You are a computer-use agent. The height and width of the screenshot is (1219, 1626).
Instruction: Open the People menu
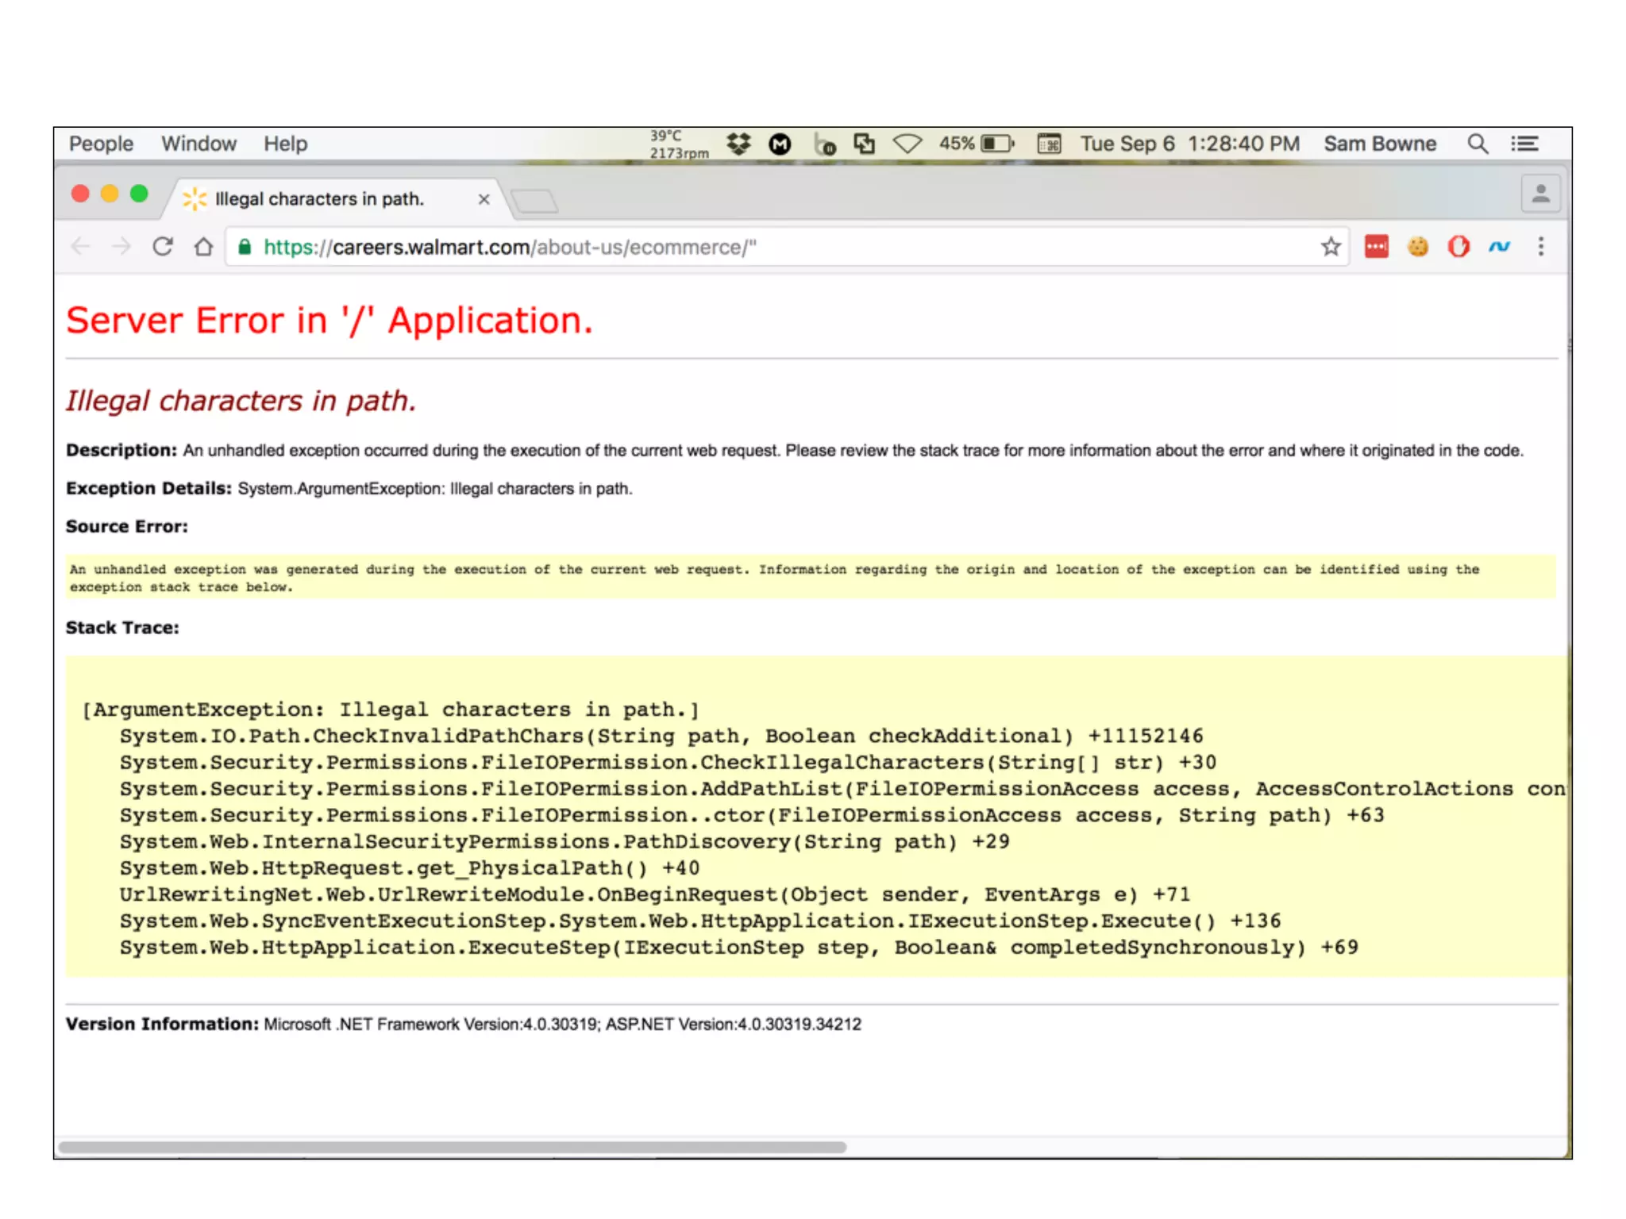(x=101, y=144)
